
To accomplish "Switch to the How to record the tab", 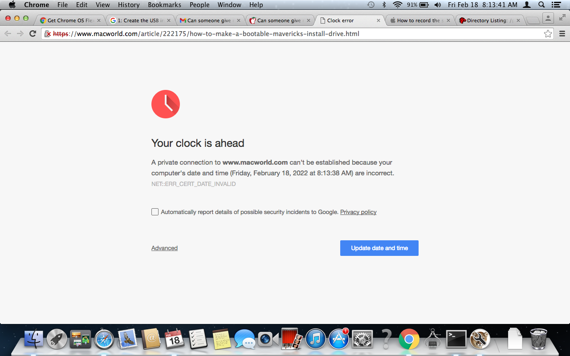I will pos(420,20).
